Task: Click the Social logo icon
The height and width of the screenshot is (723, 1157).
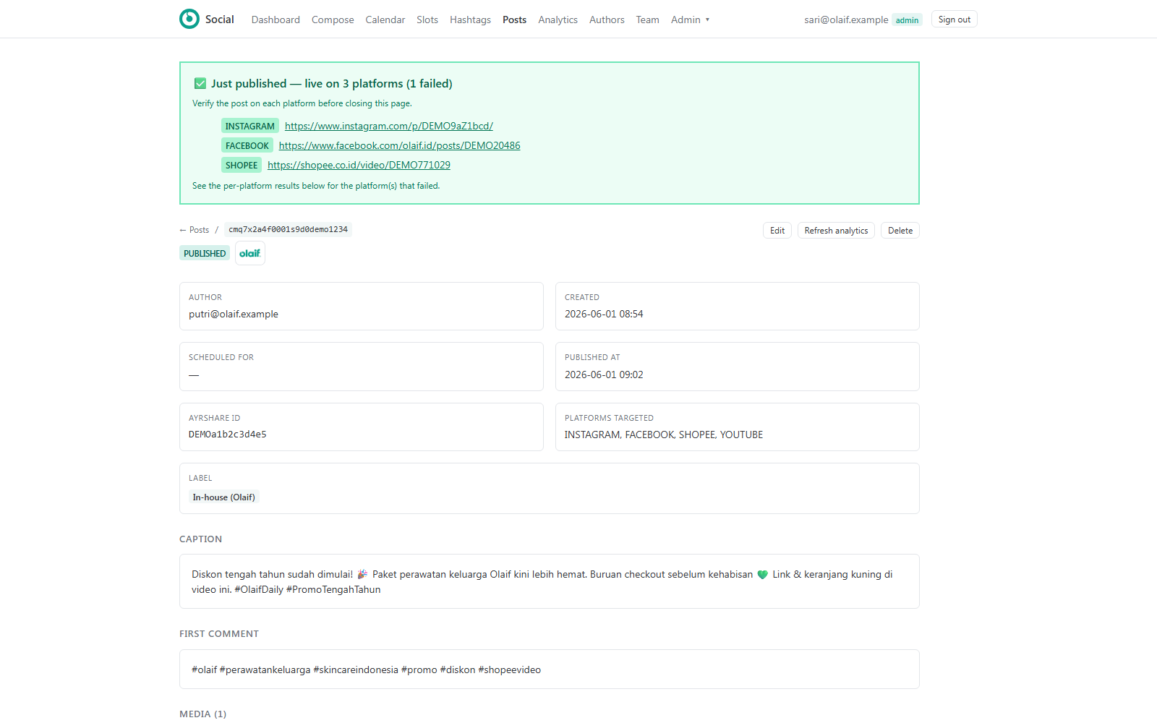Action: pos(189,19)
